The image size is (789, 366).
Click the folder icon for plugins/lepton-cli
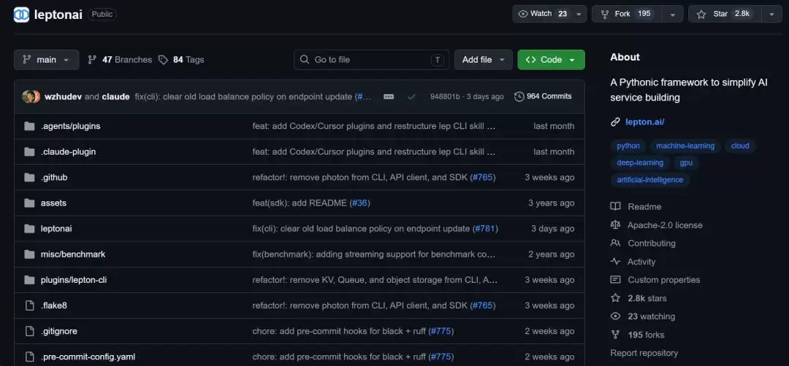pyautogui.click(x=29, y=280)
